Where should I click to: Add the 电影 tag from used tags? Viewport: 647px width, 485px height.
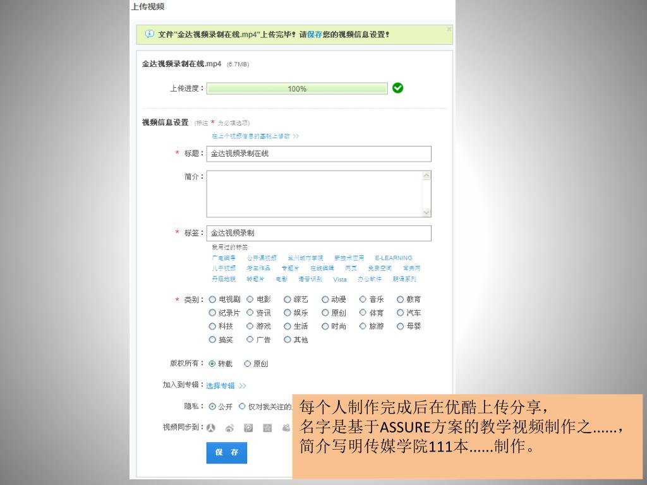[x=281, y=279]
